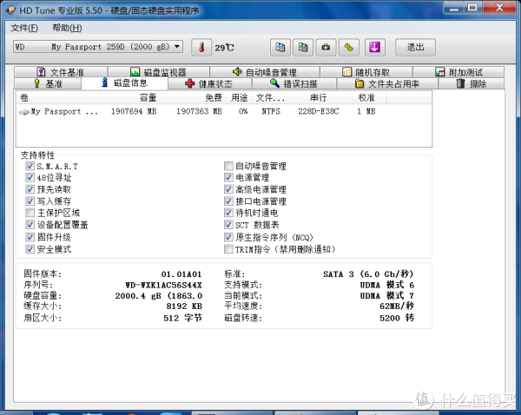This screenshot has width=521, height=415.
Task: Click the My Passport volume drive icon
Action: [x=24, y=112]
